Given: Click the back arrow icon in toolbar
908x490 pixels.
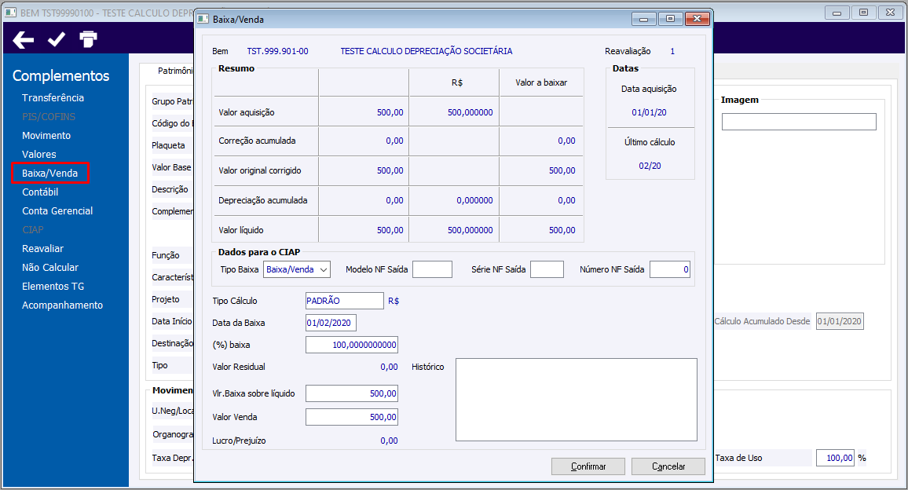Looking at the screenshot, I should coord(23,40).
